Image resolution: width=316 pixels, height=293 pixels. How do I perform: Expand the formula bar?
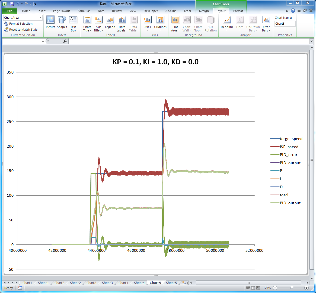click(x=311, y=41)
